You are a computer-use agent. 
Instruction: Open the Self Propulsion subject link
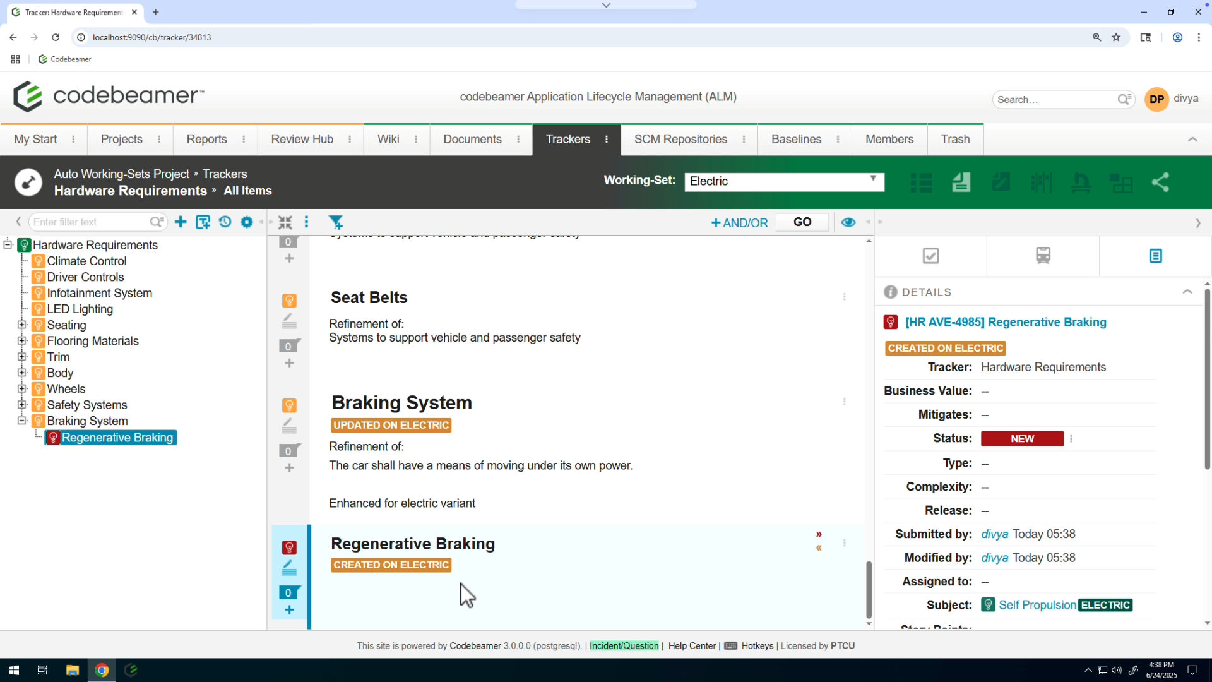pos(1037,605)
